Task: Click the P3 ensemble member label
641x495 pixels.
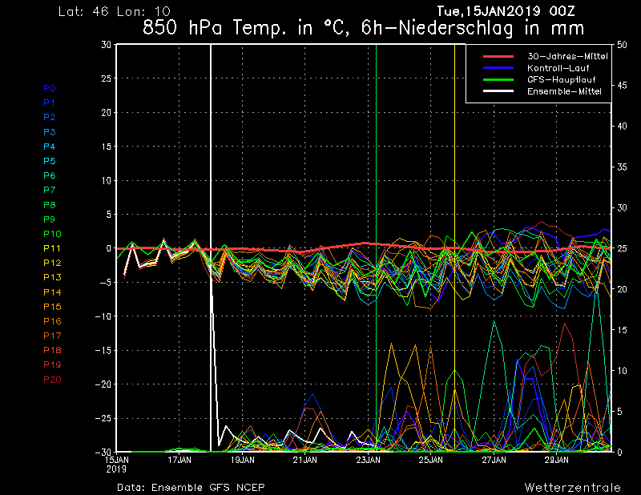Action: point(50,132)
